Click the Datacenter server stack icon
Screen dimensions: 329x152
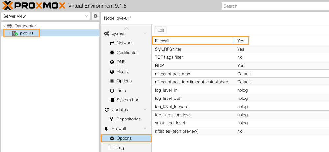pos(10,26)
